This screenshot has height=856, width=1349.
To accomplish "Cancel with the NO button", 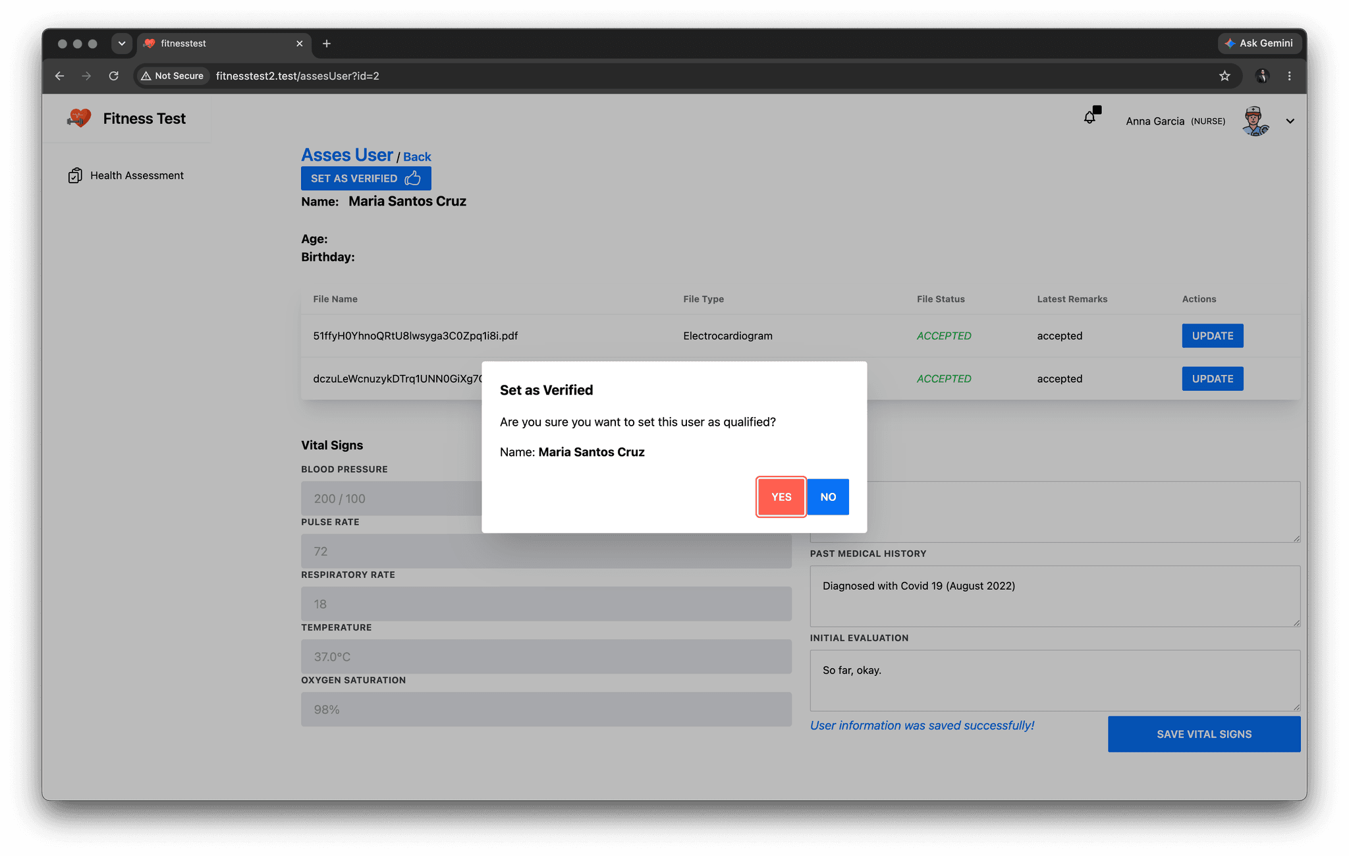I will 828,497.
